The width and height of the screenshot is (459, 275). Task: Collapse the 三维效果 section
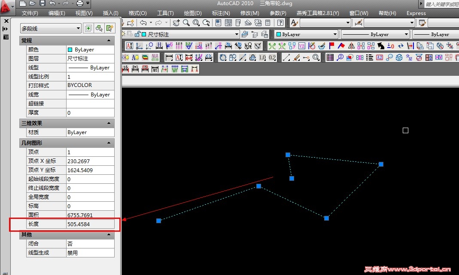click(109, 123)
